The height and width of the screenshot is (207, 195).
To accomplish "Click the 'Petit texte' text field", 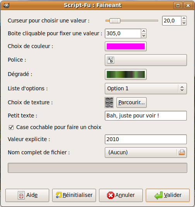I will pyautogui.click(x=146, y=116).
